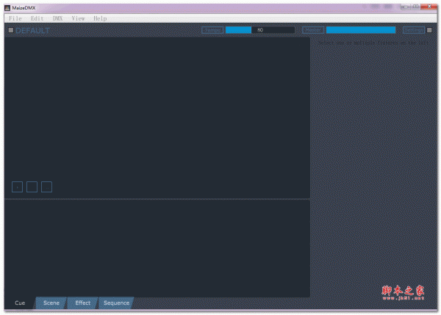This screenshot has height=315, width=441.
Task: Click the slider bar showing value 80
Action: coord(260,30)
